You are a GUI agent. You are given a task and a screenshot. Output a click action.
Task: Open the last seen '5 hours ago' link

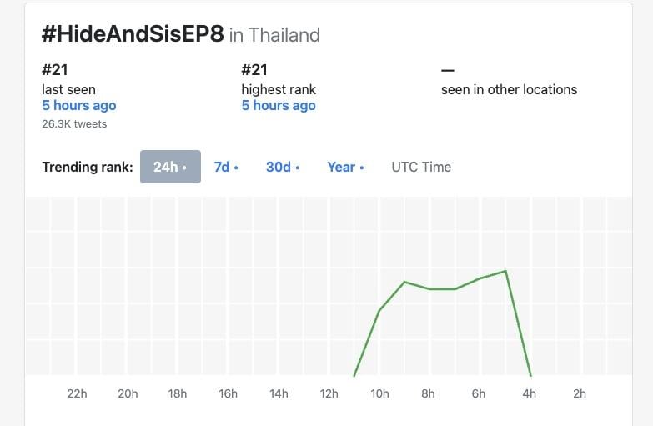[x=79, y=105]
